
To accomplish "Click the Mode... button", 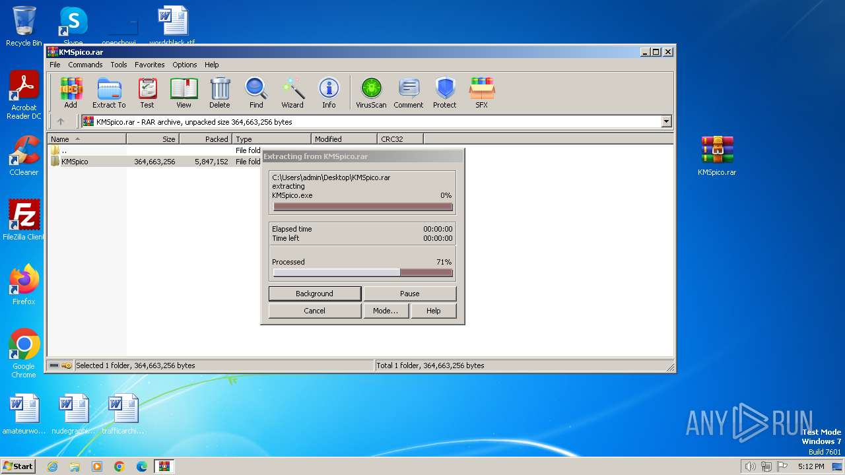I will click(x=386, y=311).
